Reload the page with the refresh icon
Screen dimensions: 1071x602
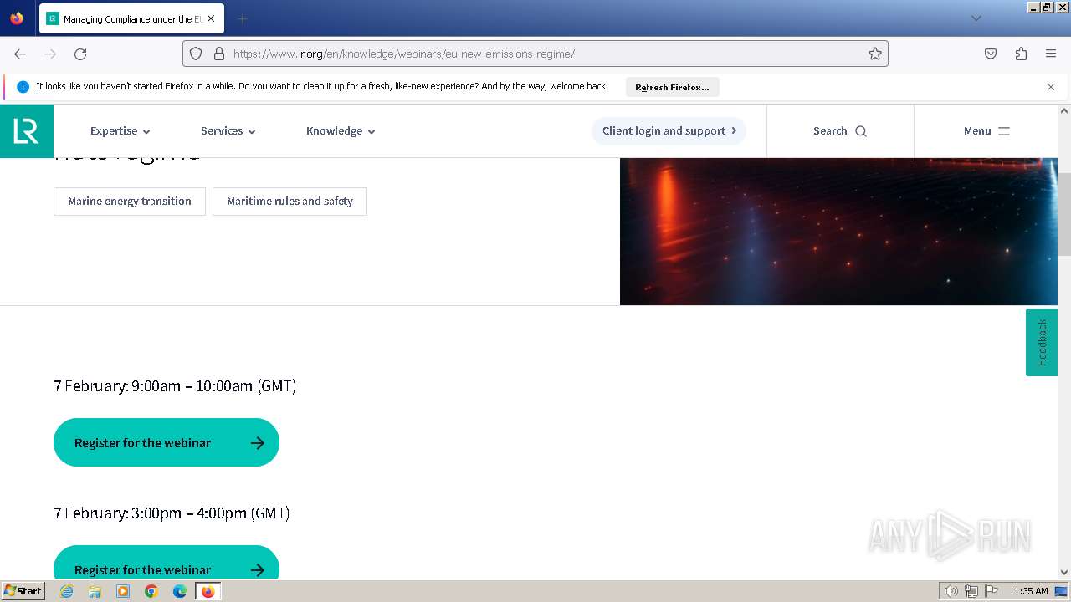coord(80,54)
